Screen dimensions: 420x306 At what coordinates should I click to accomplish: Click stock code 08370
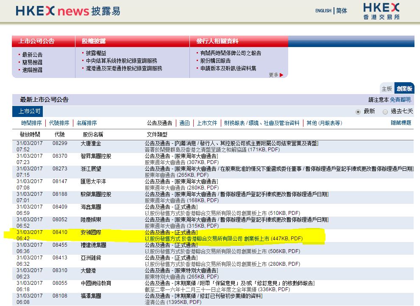tap(60, 156)
